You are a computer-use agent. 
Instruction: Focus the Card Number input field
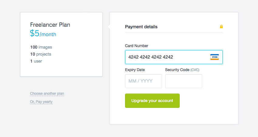point(167,57)
